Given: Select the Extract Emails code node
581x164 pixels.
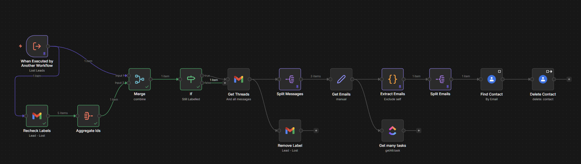Looking at the screenshot, I should [x=393, y=79].
